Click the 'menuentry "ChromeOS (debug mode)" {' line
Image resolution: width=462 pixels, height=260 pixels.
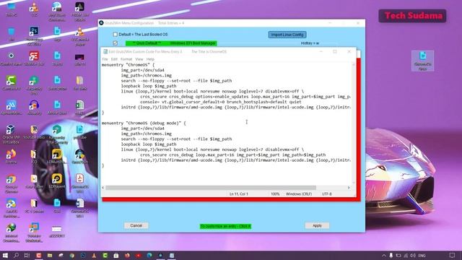coord(144,123)
